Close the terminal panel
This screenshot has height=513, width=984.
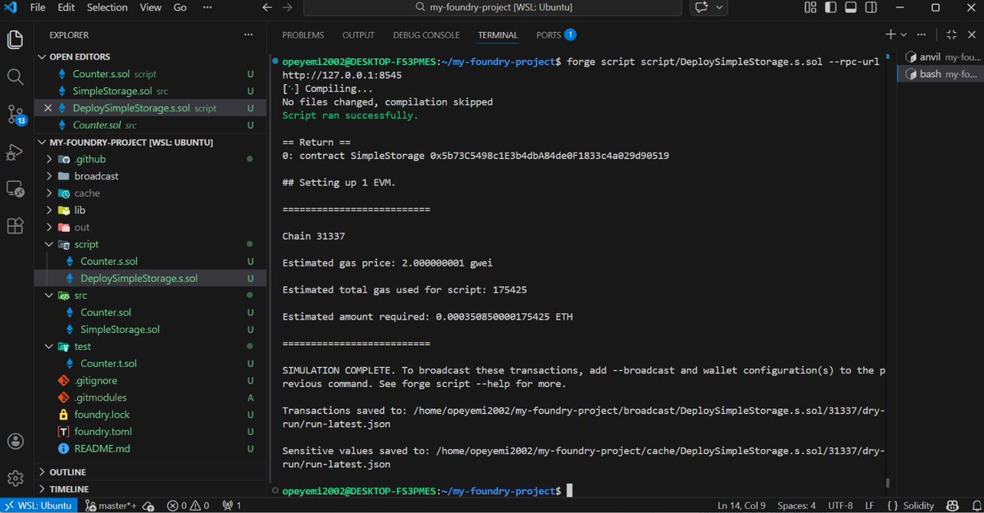pos(970,34)
